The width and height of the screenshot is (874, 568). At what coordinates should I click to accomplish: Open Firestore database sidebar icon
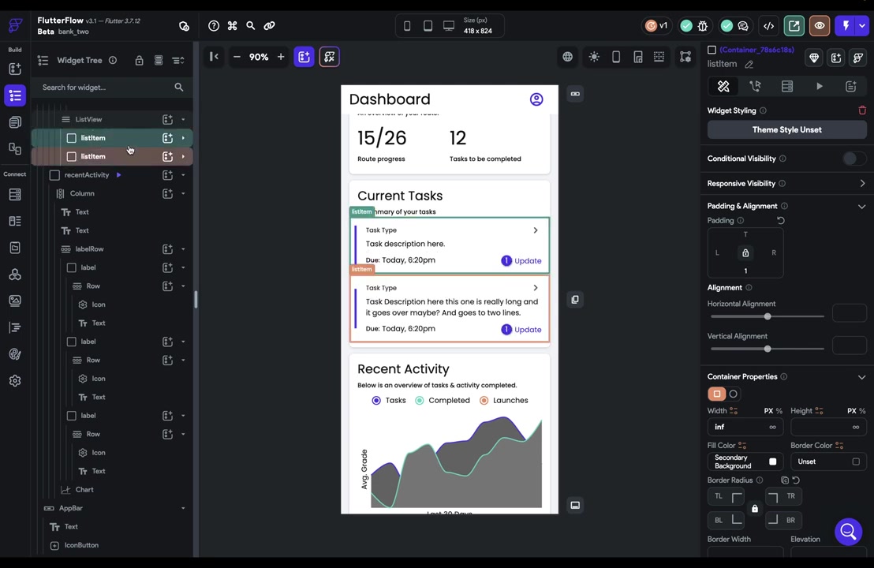(x=15, y=194)
